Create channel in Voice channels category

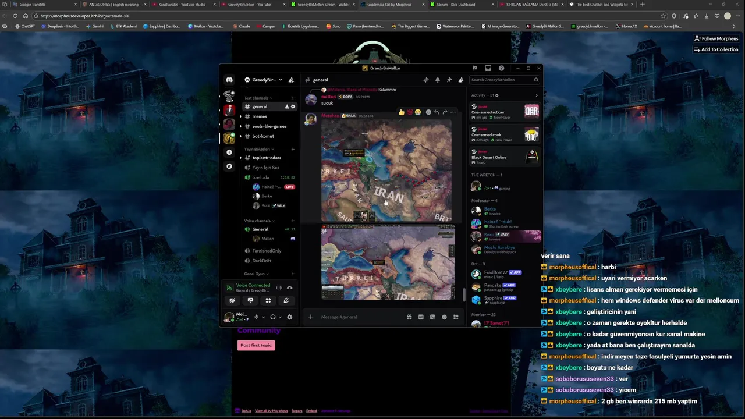[x=293, y=221]
